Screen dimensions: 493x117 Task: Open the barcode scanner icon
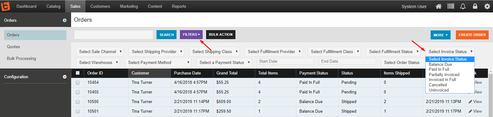451,6
